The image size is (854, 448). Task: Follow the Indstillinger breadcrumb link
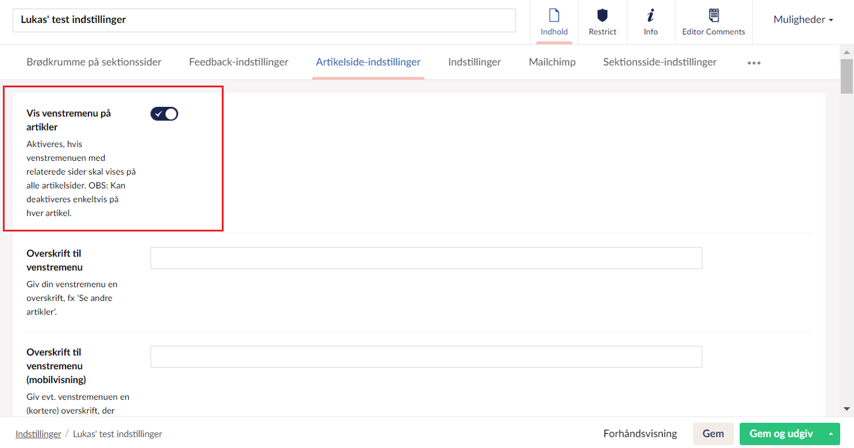38,434
